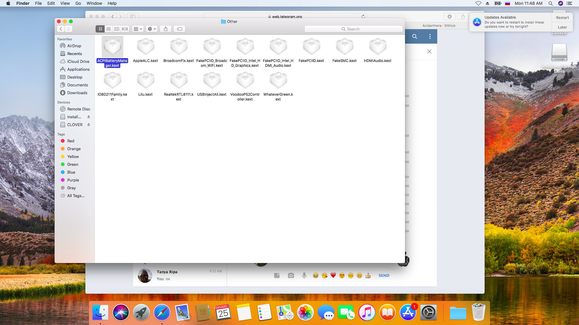Open Documents in Finder sidebar

click(78, 85)
